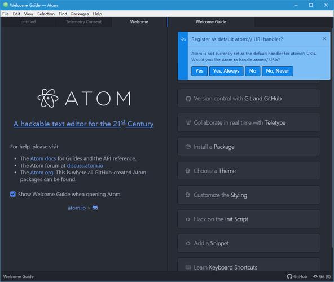Select the Welcome Guide tab

tap(211, 22)
